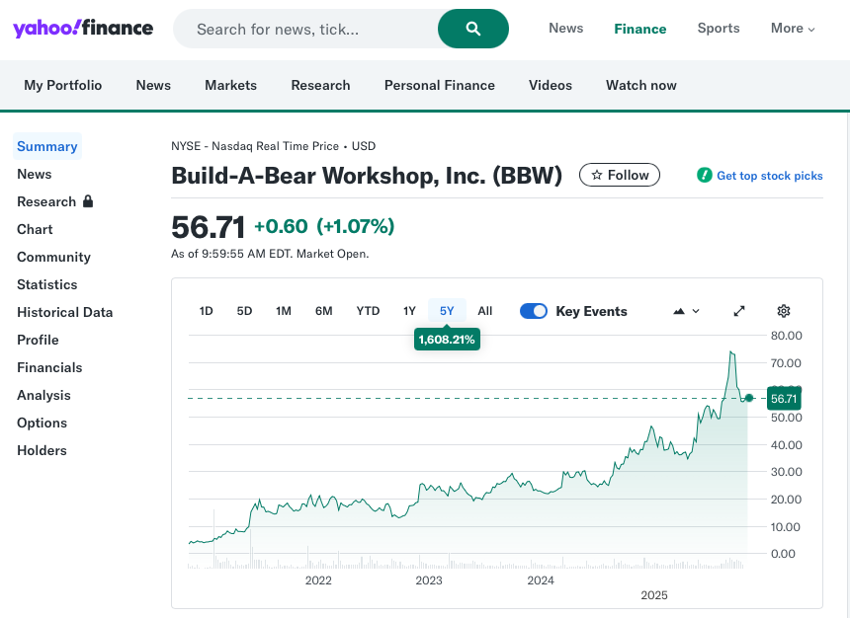Open Get top stock picks link
The height and width of the screenshot is (618, 850).
(x=769, y=176)
